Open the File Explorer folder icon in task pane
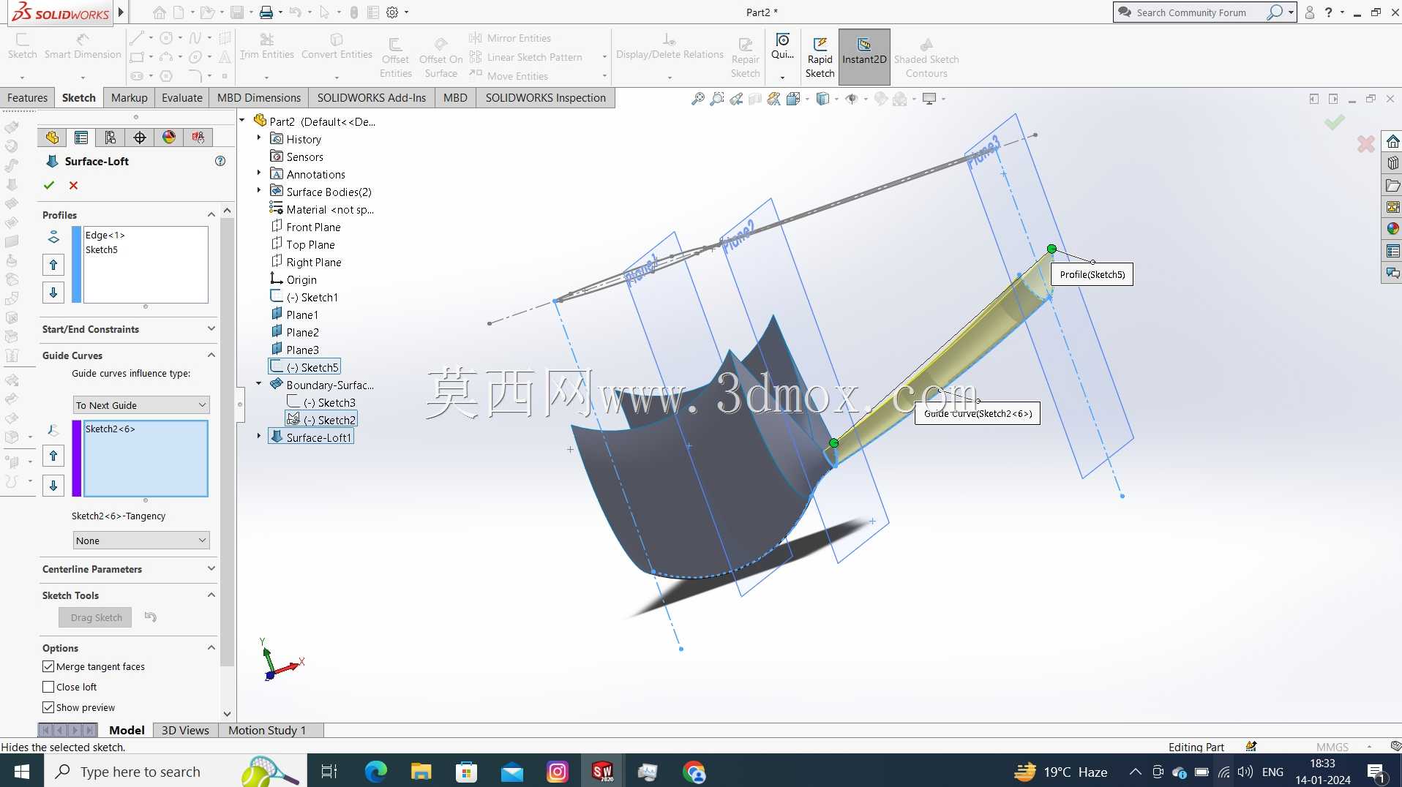This screenshot has height=787, width=1402. [1392, 185]
